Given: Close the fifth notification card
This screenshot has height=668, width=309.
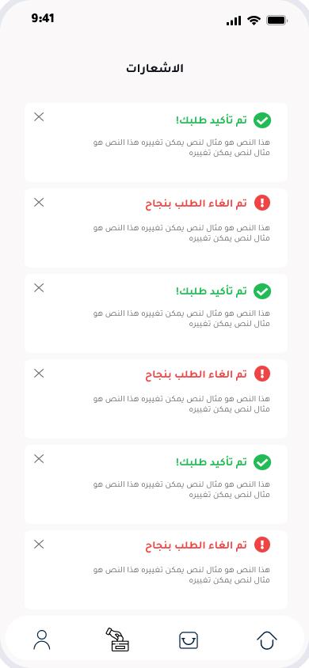Looking at the screenshot, I should (x=39, y=459).
